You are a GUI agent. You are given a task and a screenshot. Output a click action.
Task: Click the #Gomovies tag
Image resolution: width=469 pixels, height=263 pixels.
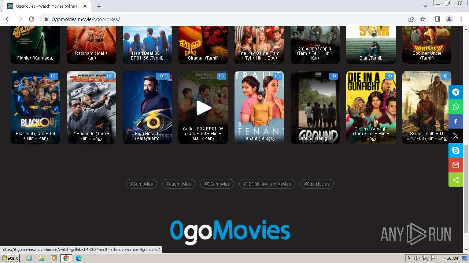click(x=141, y=184)
